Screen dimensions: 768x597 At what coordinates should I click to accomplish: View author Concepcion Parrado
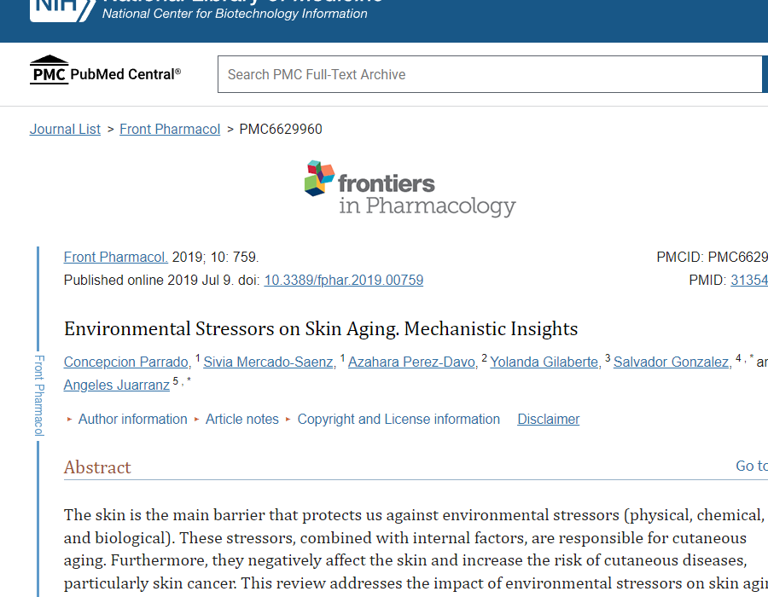(126, 362)
